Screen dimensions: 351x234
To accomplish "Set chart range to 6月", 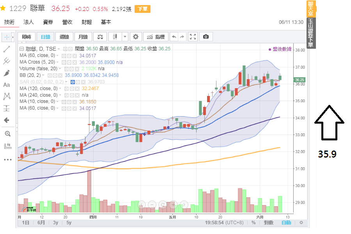I will coord(41,223).
